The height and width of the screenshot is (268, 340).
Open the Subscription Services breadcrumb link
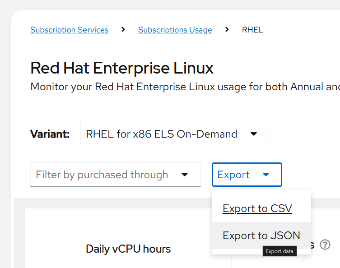(69, 30)
